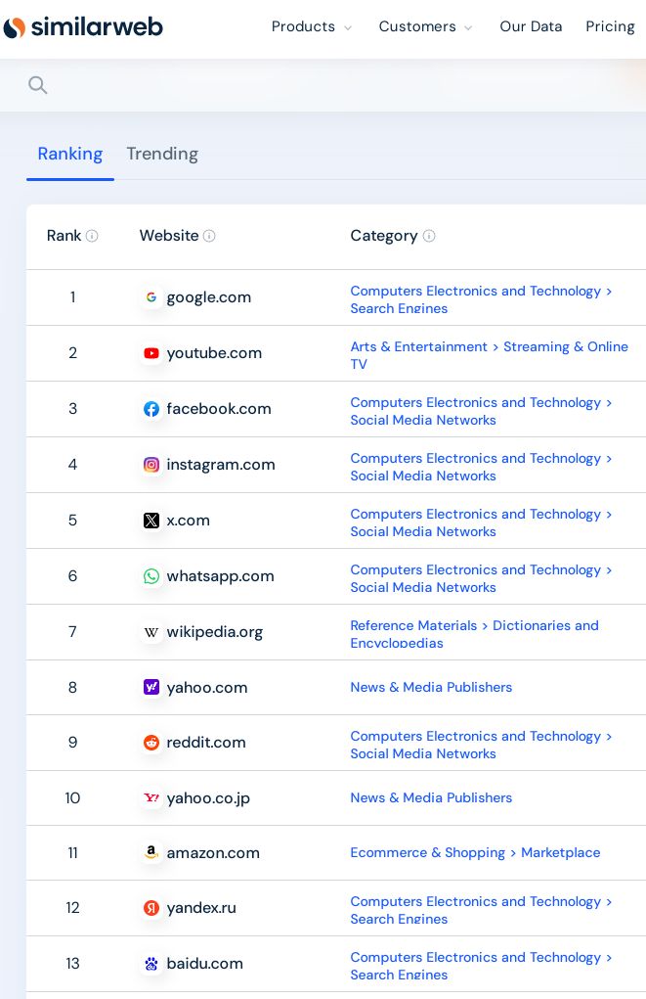Screen dimensions: 646x999
Task: Open the facebook.com site link
Action: (219, 408)
